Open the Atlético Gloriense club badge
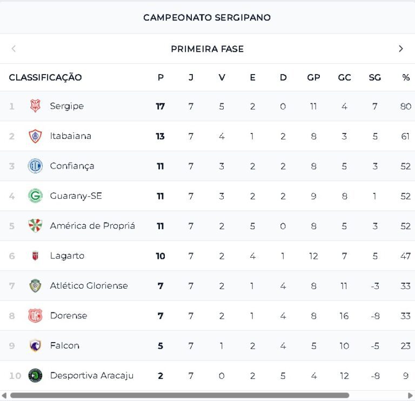 point(35,286)
